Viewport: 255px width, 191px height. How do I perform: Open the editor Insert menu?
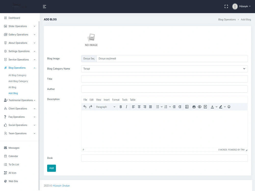[x=107, y=100]
